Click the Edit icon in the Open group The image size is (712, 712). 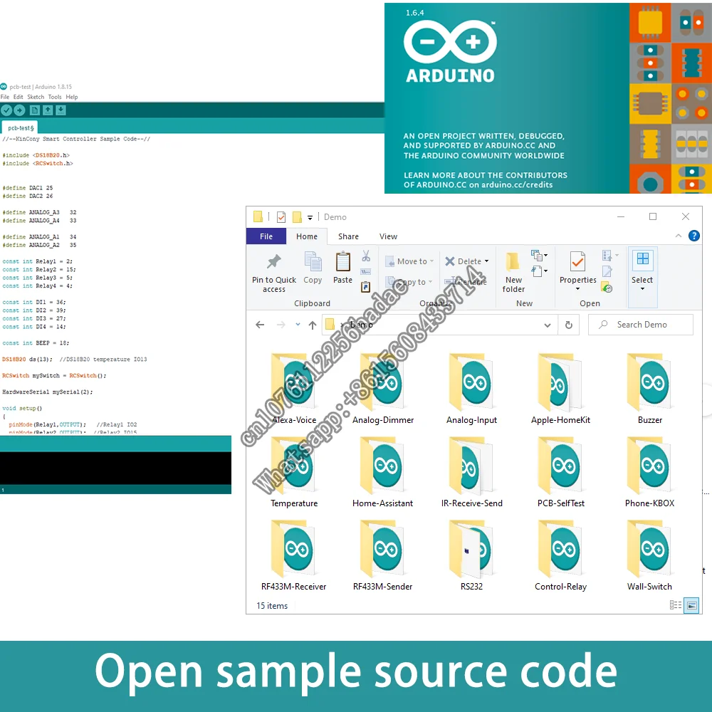pos(607,271)
